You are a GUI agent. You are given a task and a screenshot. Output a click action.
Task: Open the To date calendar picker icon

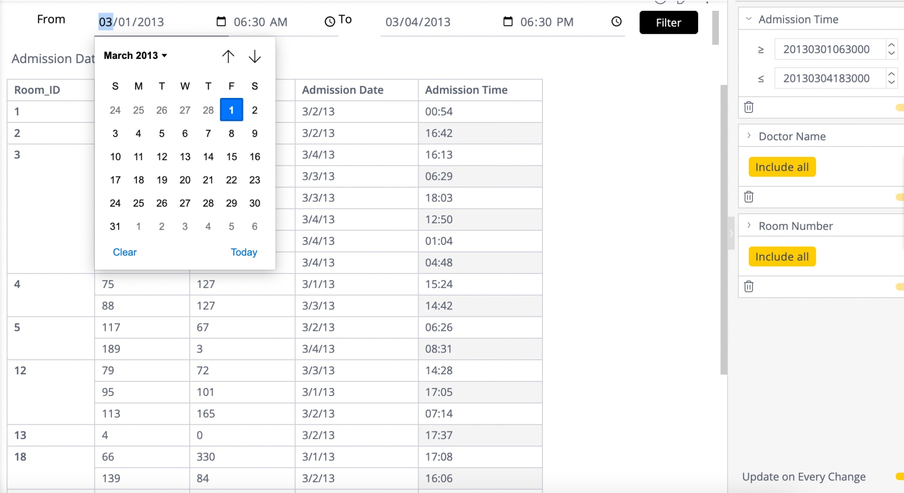[x=508, y=22]
